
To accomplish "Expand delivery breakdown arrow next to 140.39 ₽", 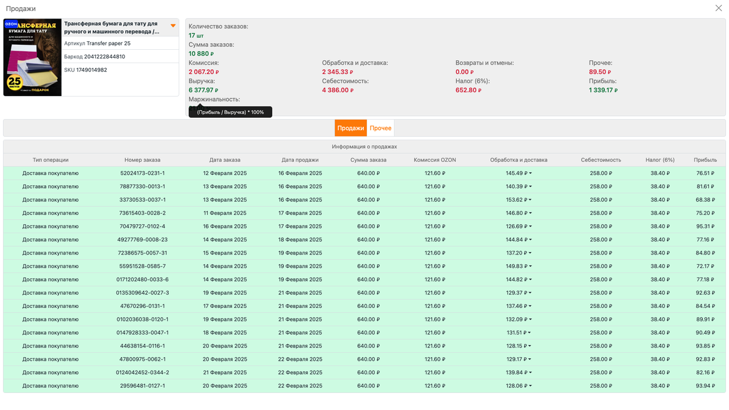I will pos(530,186).
